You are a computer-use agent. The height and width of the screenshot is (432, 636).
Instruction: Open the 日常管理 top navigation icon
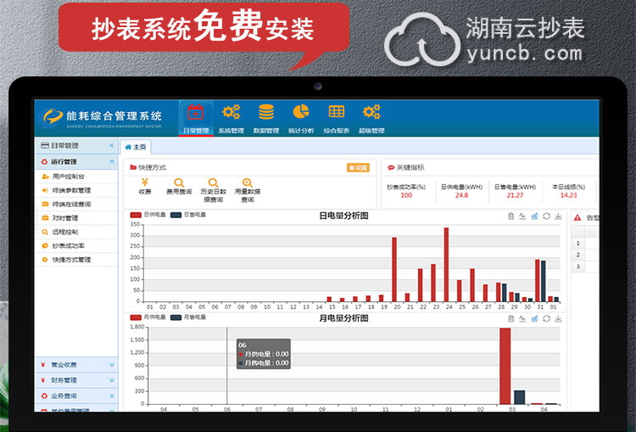195,114
